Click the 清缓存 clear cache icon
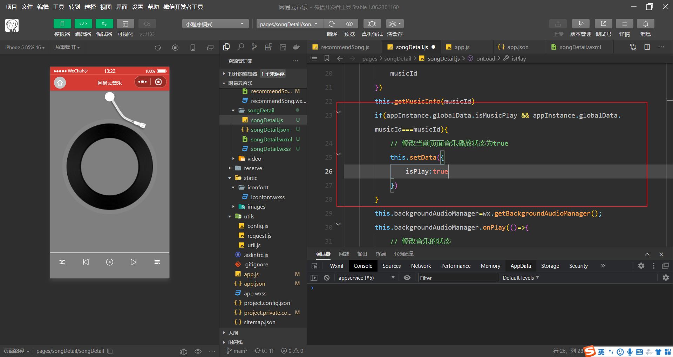Viewport: 673px width, 357px height. click(395, 24)
